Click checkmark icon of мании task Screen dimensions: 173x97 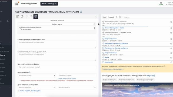click(x=103, y=57)
